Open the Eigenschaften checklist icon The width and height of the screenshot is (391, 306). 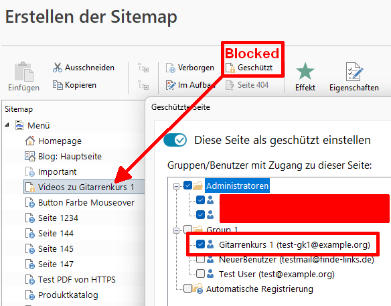(354, 72)
